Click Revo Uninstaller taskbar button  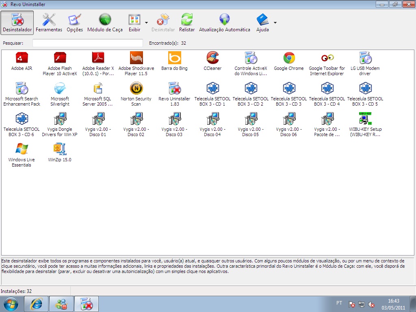point(87,304)
